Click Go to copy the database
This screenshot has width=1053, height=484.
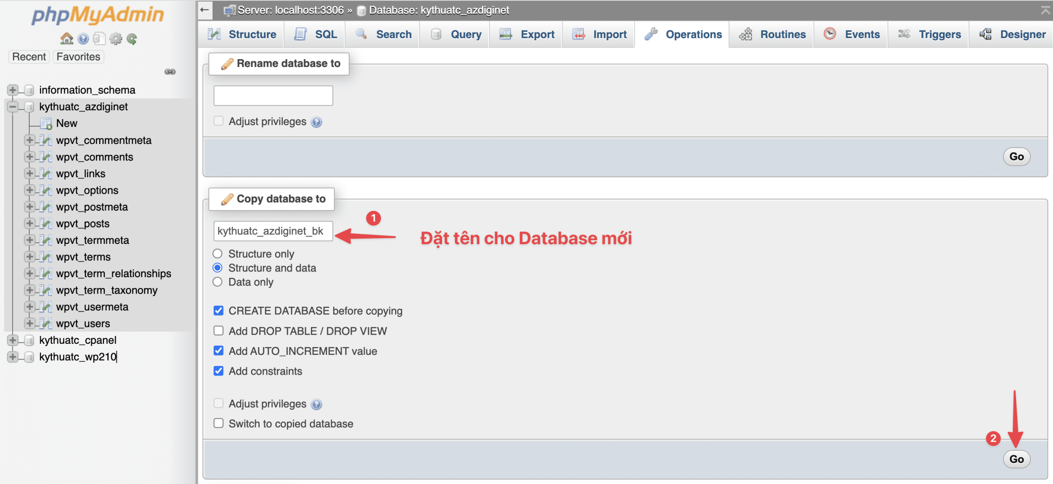[x=1016, y=459]
